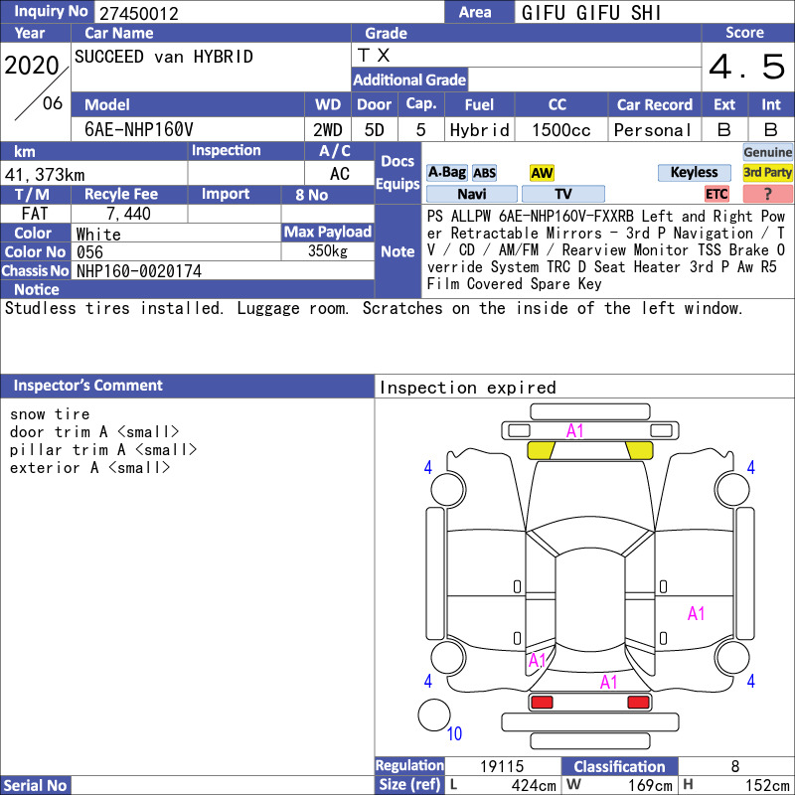
Task: Click the exterior A comment line
Action: (x=89, y=467)
